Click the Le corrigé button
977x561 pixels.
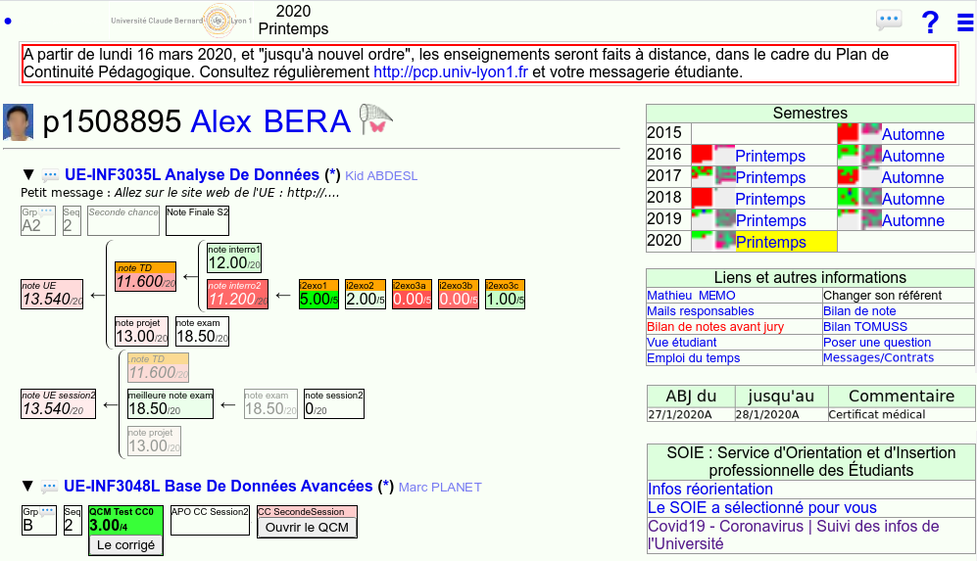(125, 544)
